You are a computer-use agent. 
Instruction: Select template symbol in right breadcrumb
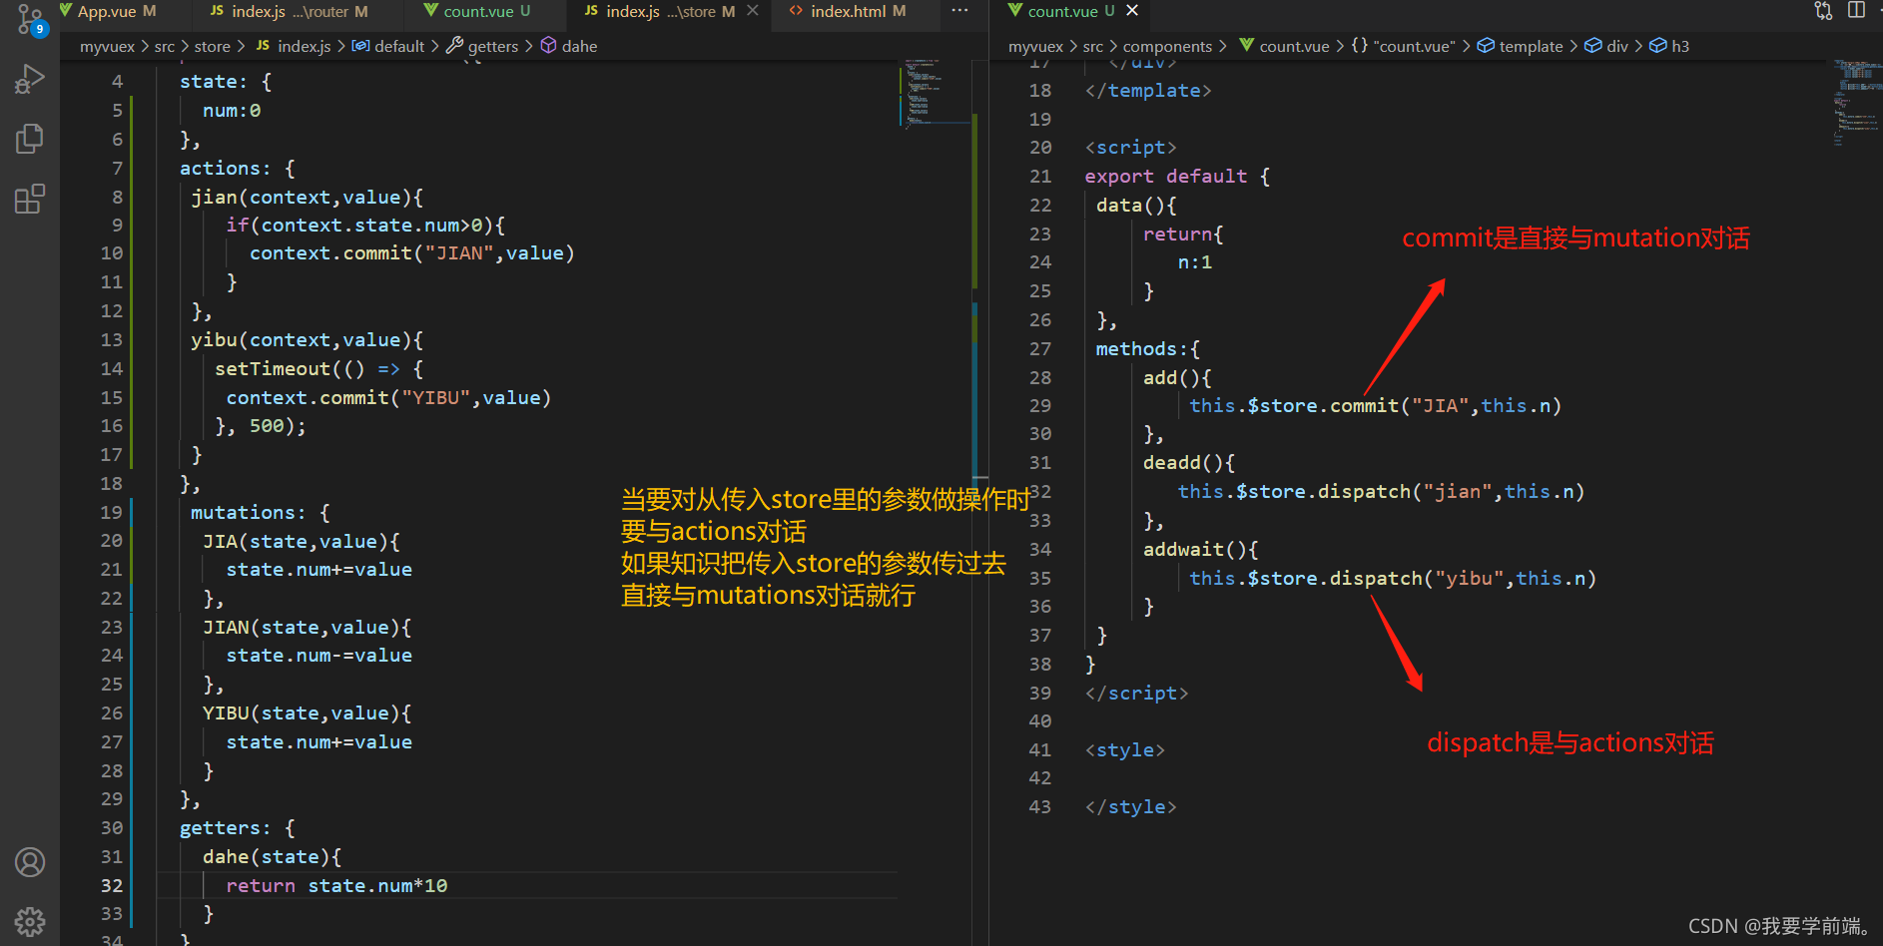click(1521, 46)
